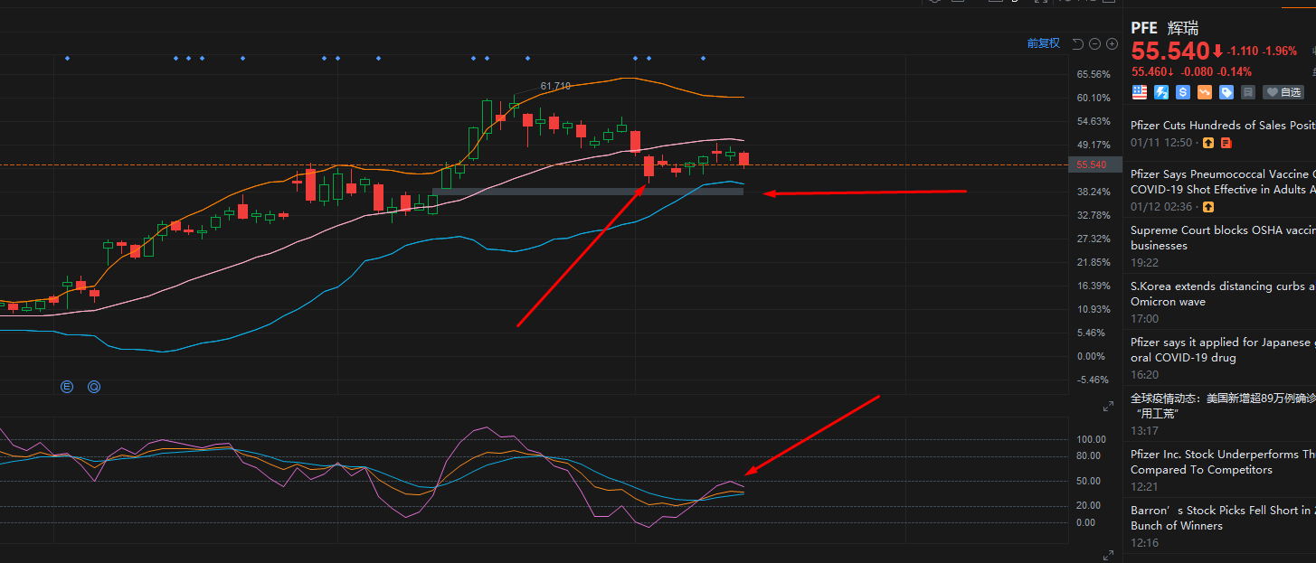This screenshot has height=563, width=1316.
Task: Click the 20.00 level on indicator axis
Action: (1089, 506)
